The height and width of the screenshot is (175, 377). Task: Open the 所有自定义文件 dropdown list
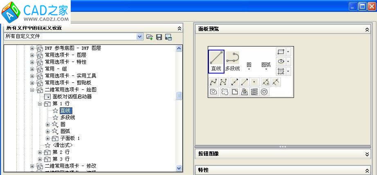(x=140, y=37)
